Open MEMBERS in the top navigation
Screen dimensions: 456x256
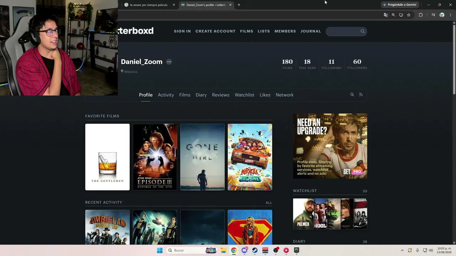point(285,31)
